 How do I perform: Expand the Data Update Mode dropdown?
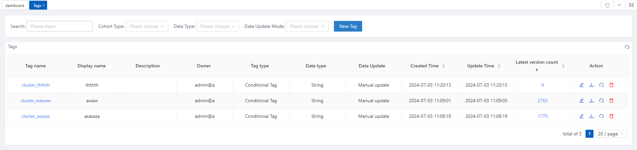[x=307, y=26]
